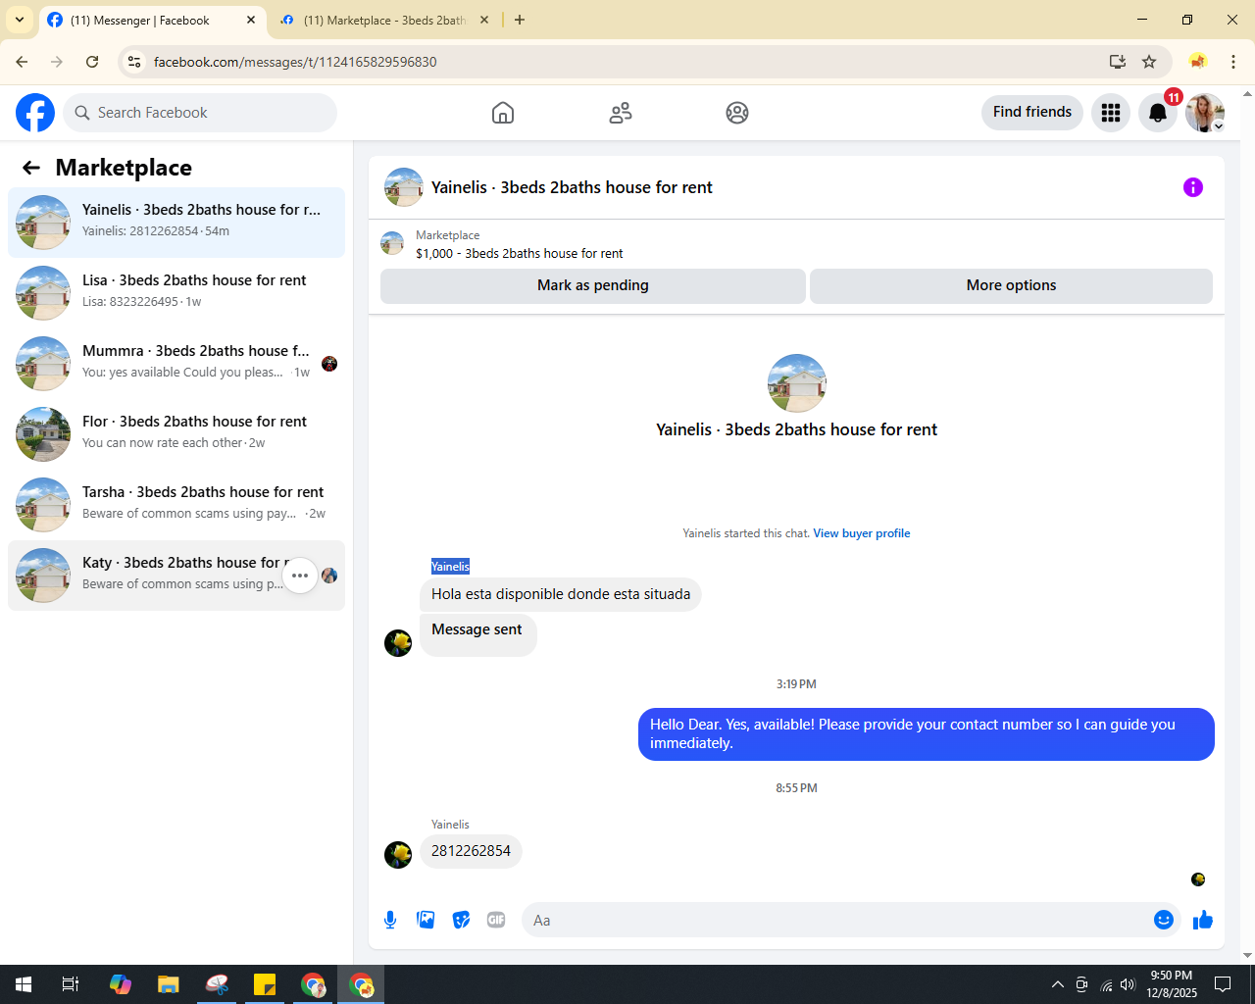Screen dimensions: 1255x1004
Task: Open the Groups icon in top navigation
Action: pyautogui.click(x=737, y=113)
